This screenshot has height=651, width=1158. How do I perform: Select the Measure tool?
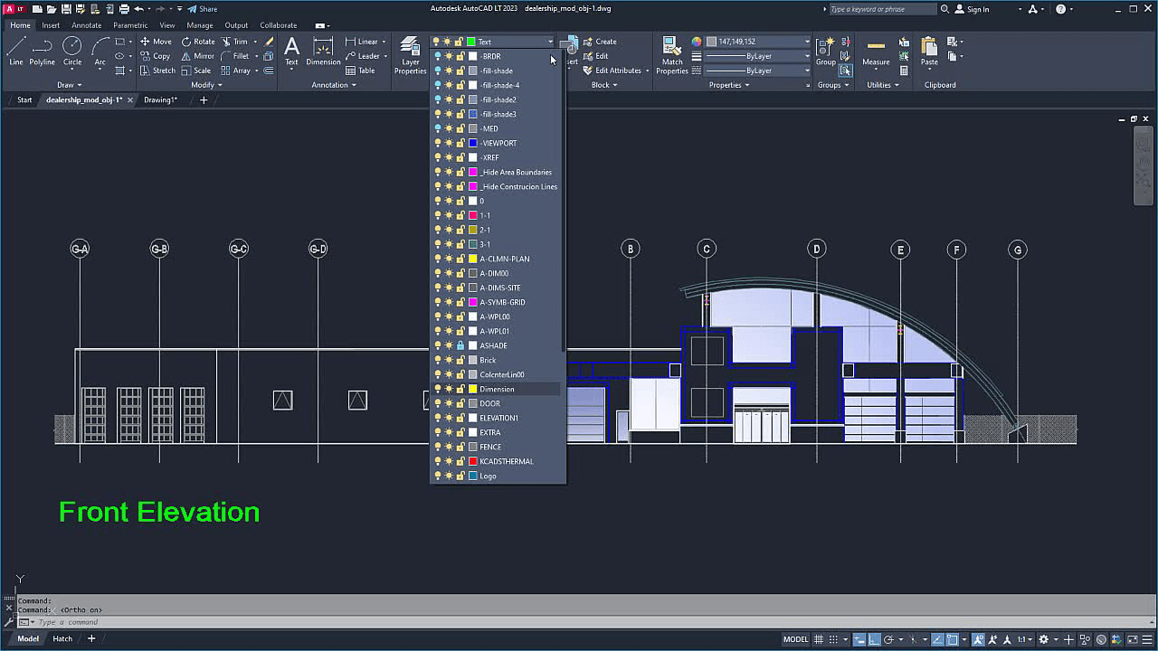[x=874, y=52]
